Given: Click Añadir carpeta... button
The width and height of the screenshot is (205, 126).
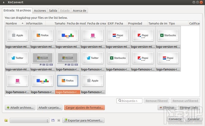Looking at the screenshot, I should coord(50,107).
